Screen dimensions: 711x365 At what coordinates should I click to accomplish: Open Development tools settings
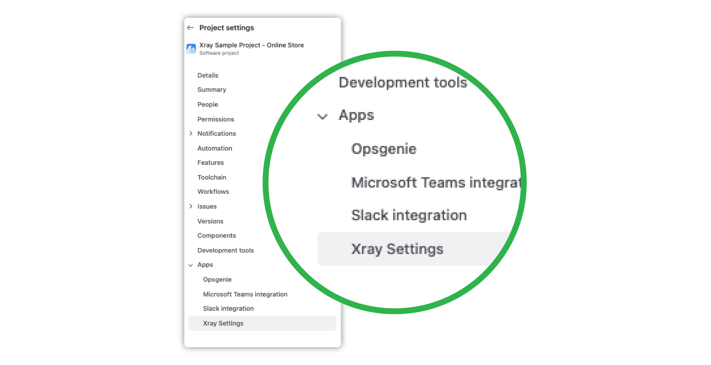coord(225,250)
